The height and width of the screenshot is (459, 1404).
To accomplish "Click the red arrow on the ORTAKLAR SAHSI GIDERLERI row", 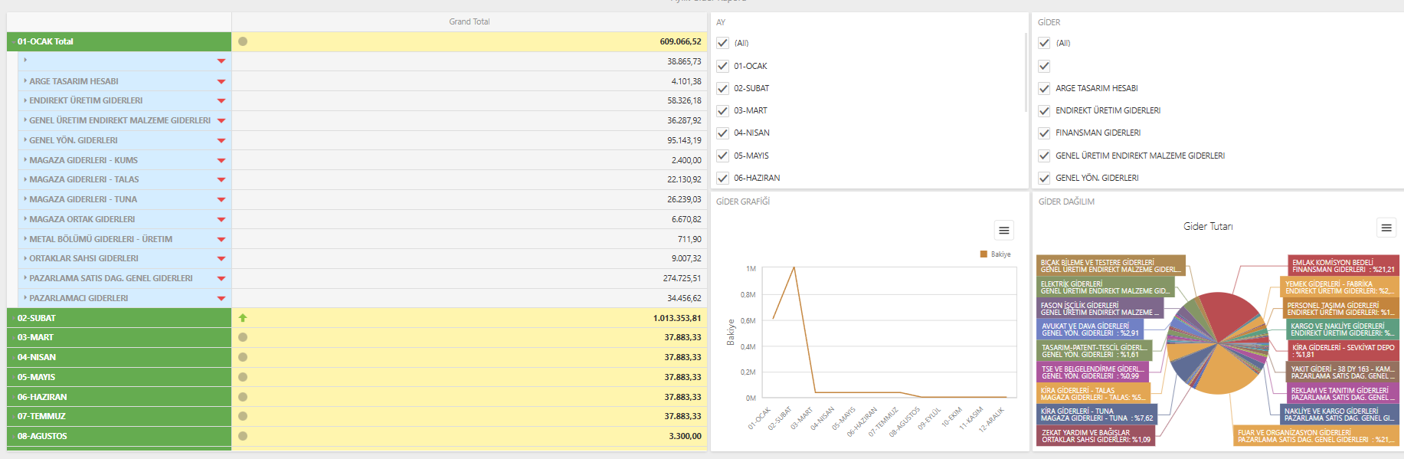I will click(x=221, y=258).
